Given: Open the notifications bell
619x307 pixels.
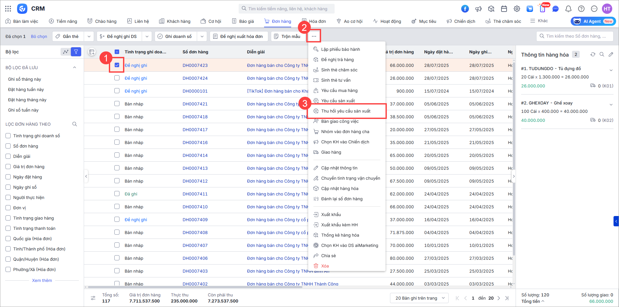Looking at the screenshot, I should click(568, 9).
